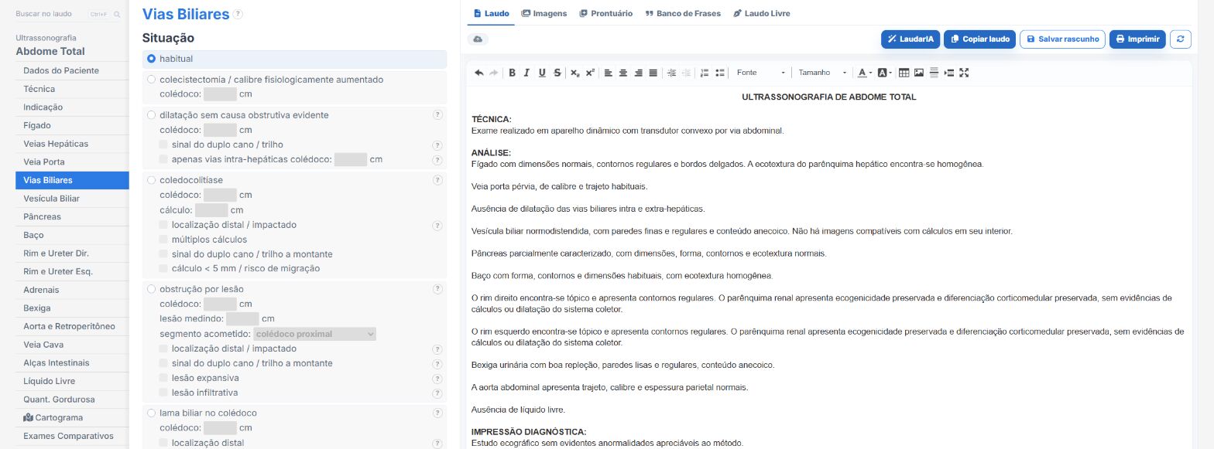This screenshot has width=1214, height=449.
Task: Open the background highlight color picker
Action: (x=885, y=73)
